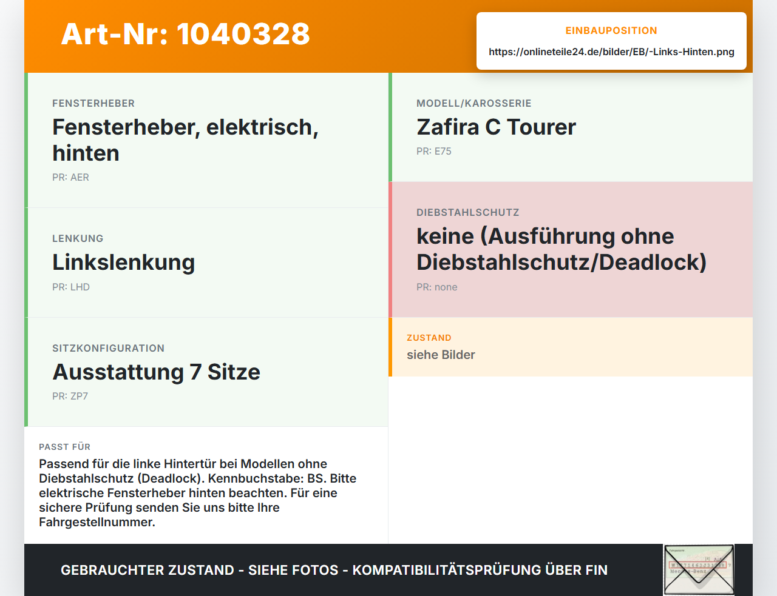Select the Linkslenkung value
The image size is (777, 596).
pyautogui.click(x=123, y=263)
